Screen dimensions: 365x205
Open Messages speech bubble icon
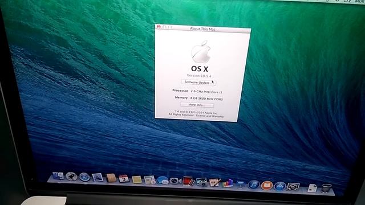(x=163, y=181)
